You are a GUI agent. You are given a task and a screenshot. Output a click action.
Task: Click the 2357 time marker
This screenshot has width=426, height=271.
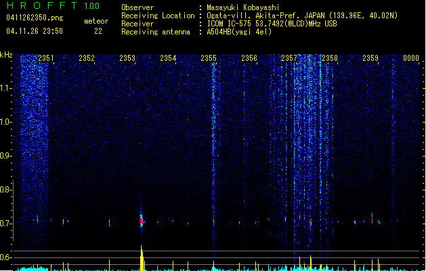point(289,58)
